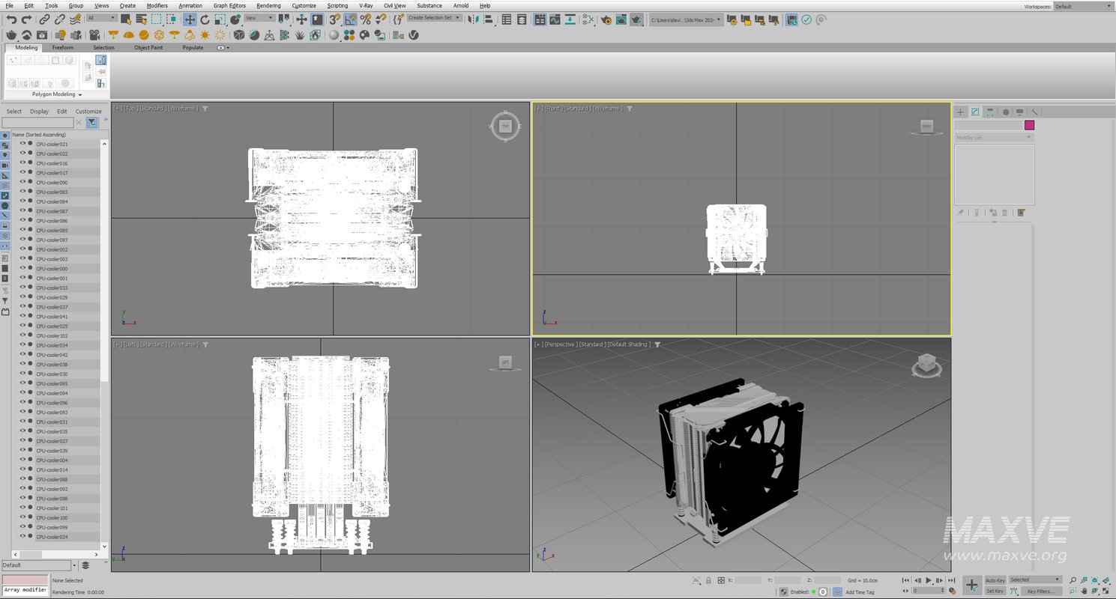
Task: Switch to the Create panel plus icon
Action: tap(960, 112)
